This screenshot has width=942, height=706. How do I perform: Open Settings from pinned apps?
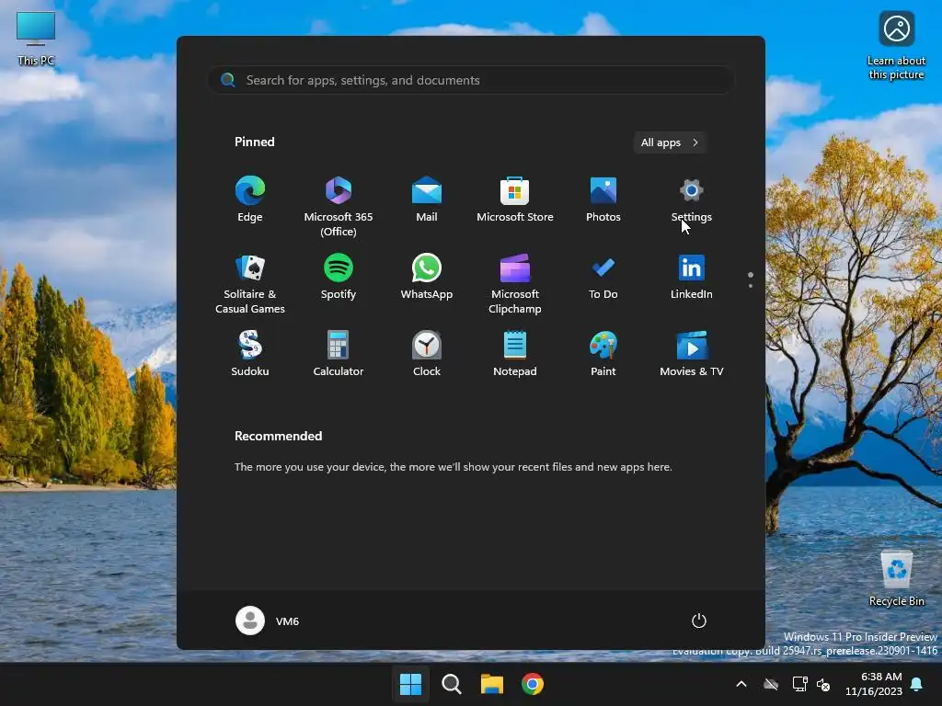click(692, 199)
